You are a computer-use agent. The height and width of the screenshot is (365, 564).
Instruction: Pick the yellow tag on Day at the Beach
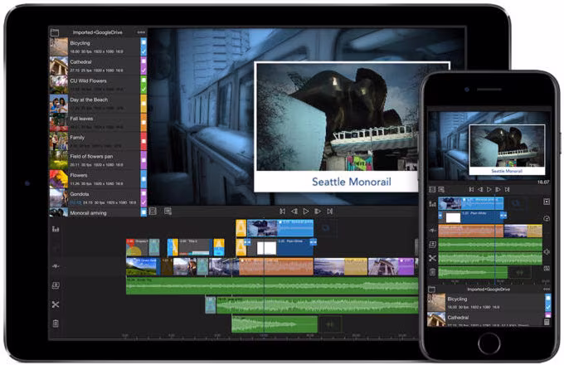(x=143, y=104)
